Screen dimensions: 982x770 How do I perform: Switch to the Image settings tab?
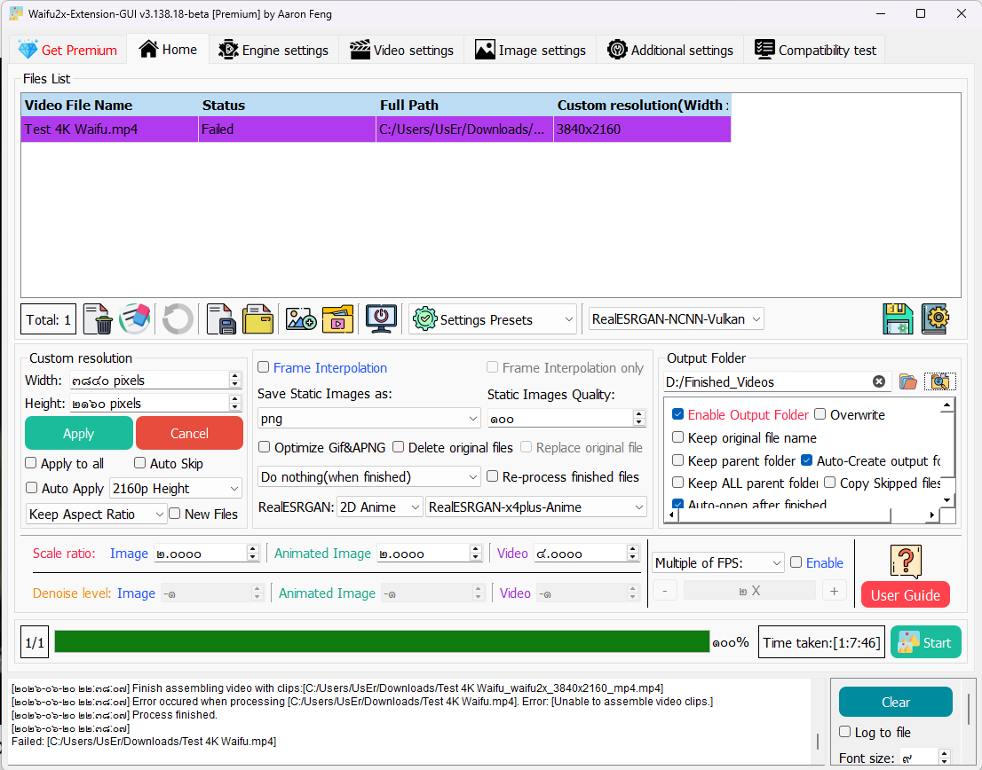tap(530, 50)
